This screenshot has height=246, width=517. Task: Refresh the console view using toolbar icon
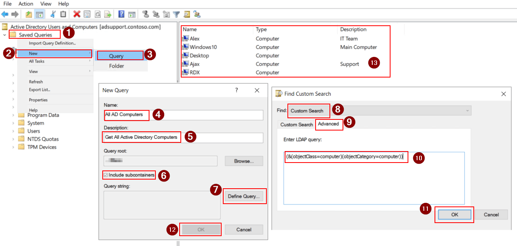98,14
